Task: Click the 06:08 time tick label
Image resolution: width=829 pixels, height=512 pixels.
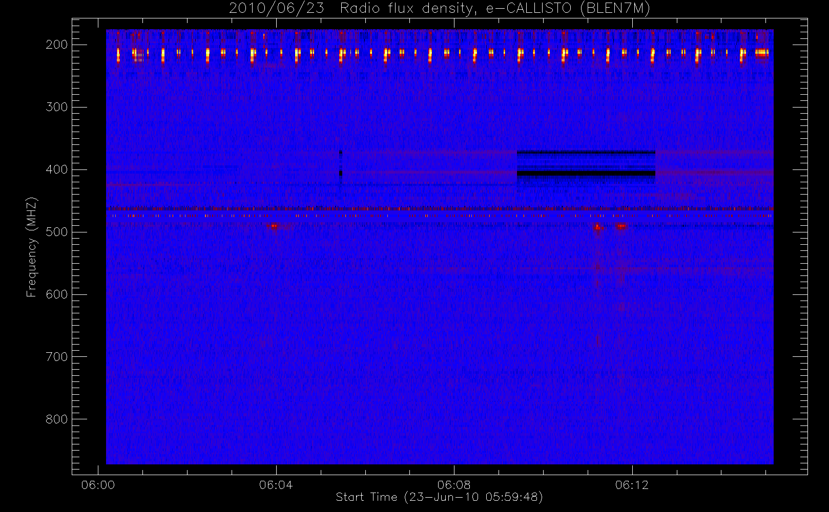Action: point(454,485)
